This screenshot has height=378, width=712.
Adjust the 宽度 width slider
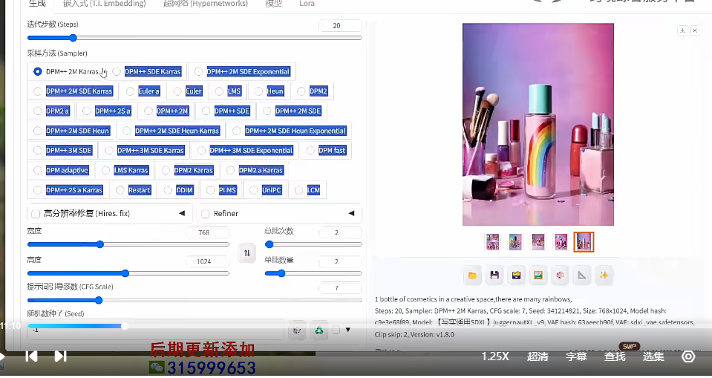point(128,244)
